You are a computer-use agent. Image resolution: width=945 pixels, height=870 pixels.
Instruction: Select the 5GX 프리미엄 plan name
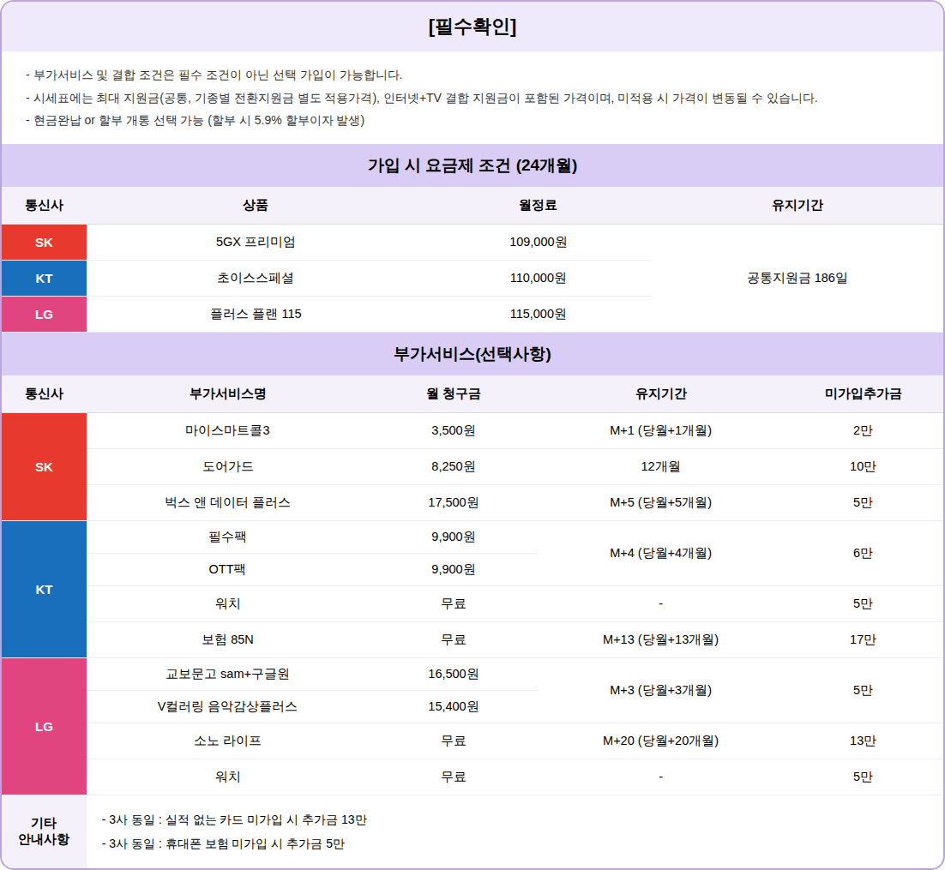click(256, 243)
